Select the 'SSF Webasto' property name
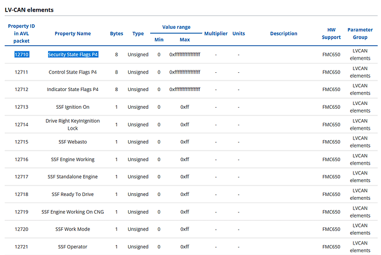This screenshot has width=381, height=255. (73, 142)
